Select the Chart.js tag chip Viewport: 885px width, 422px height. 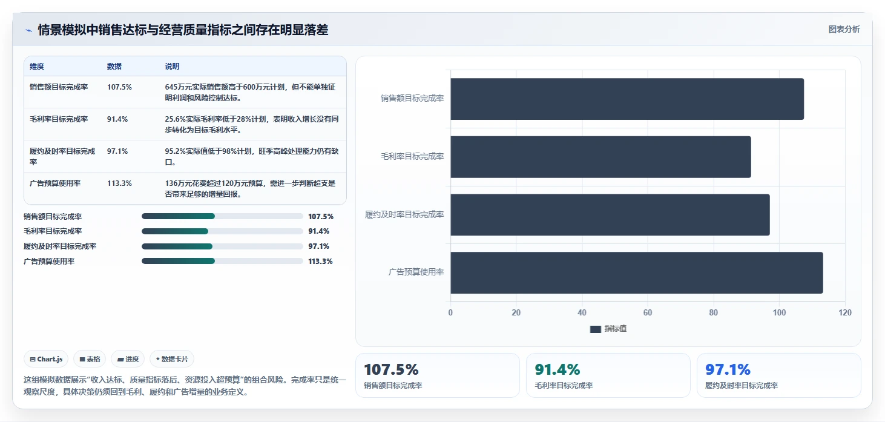point(46,359)
